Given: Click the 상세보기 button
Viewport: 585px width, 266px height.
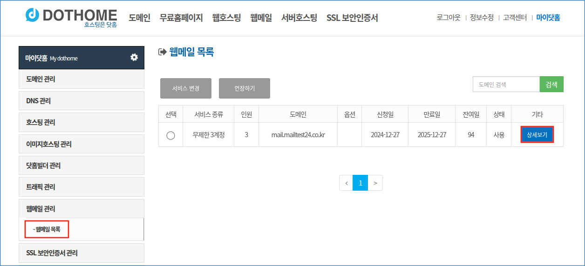Looking at the screenshot, I should coord(537,135).
